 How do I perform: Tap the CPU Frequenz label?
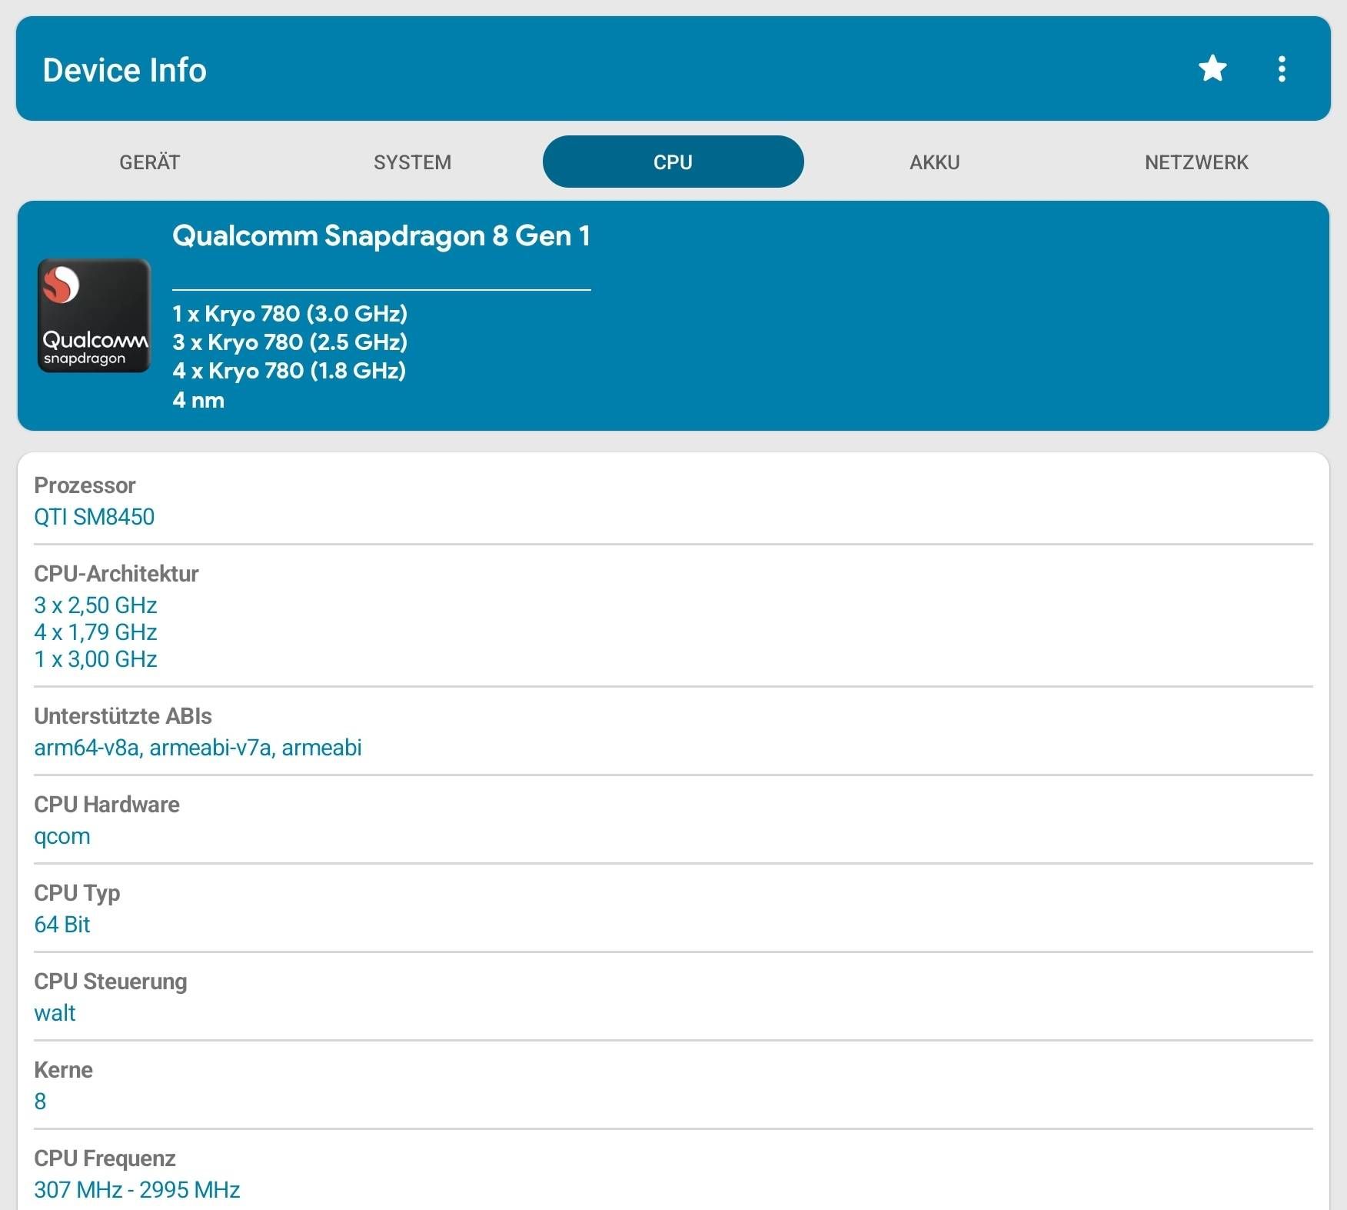point(105,1159)
